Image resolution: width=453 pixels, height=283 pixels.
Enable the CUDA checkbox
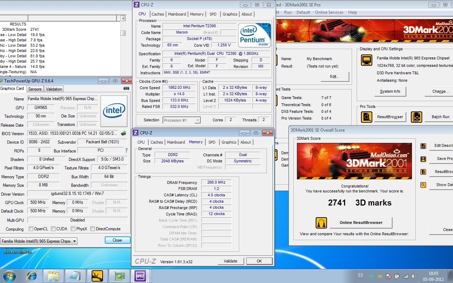coord(53,229)
